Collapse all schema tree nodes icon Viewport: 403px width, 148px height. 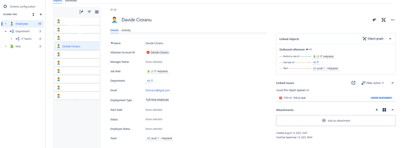point(33,14)
